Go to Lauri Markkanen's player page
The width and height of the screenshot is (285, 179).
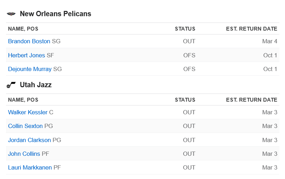[30, 167]
